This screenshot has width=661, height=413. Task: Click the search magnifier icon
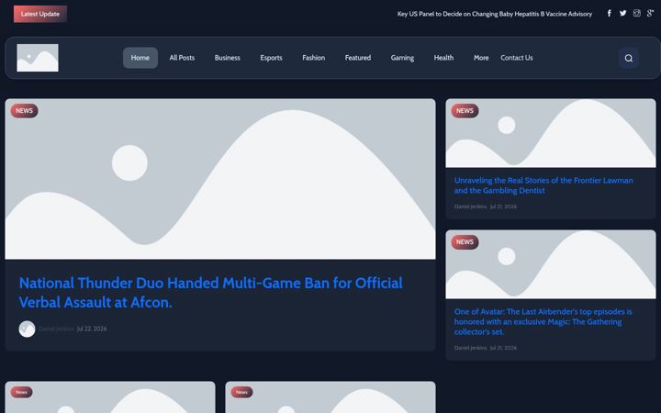[629, 58]
